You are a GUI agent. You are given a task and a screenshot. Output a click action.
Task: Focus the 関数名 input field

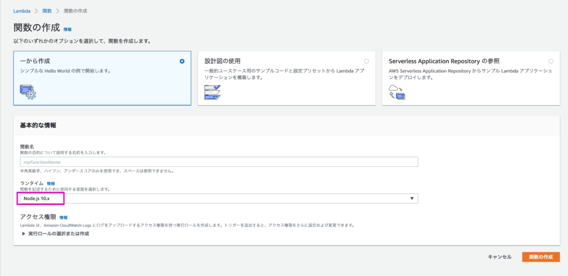pyautogui.click(x=219, y=162)
